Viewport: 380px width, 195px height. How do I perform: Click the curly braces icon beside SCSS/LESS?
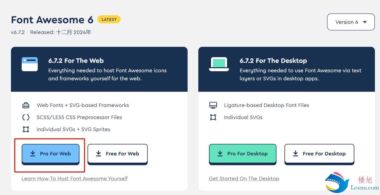coord(26,117)
